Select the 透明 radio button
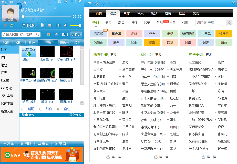 [23, 109]
